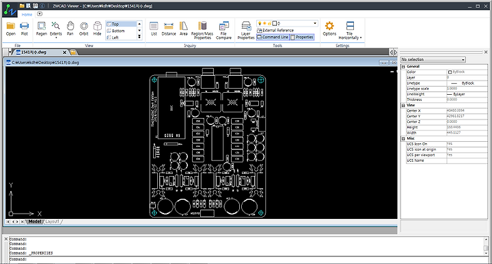Collapse the General properties section
Screen dimensions: 492x264
point(403,67)
